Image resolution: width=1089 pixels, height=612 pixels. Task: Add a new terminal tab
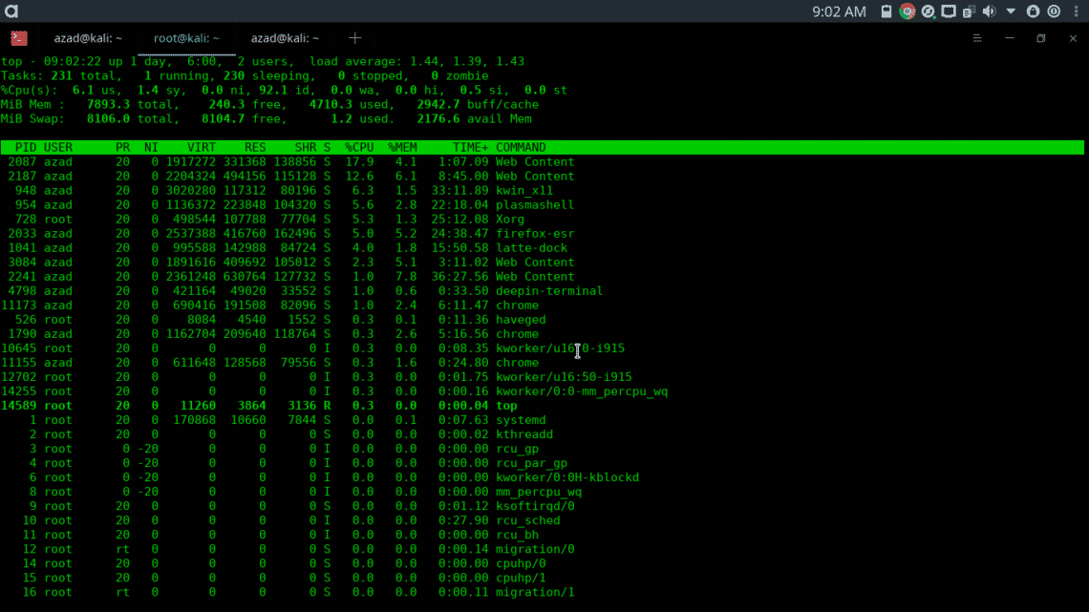(355, 38)
